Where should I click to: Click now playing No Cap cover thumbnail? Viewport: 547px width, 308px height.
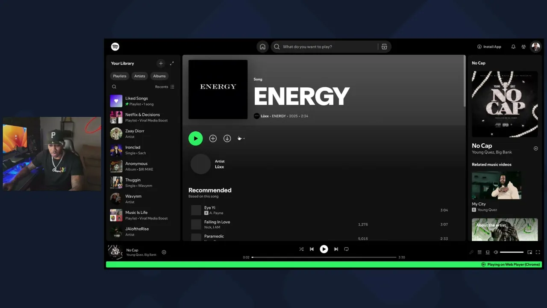click(x=115, y=252)
